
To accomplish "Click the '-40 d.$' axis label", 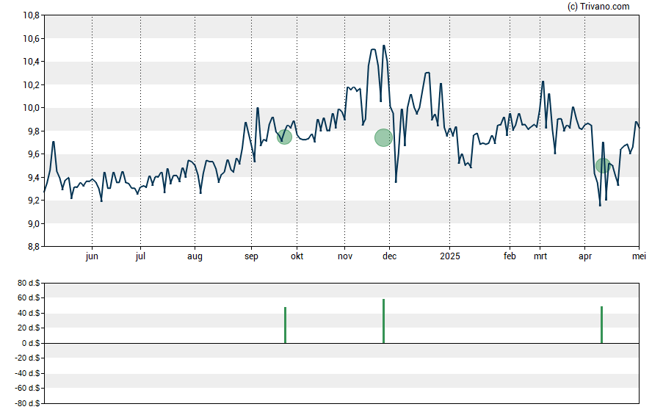I will (27, 373).
